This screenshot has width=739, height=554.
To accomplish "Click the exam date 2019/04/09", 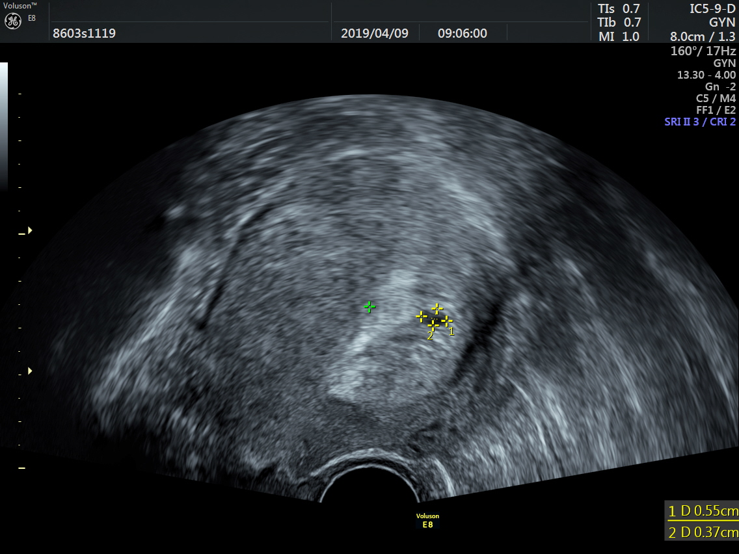I will (375, 33).
